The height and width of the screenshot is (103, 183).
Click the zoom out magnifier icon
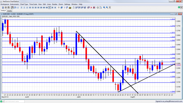click(107, 7)
